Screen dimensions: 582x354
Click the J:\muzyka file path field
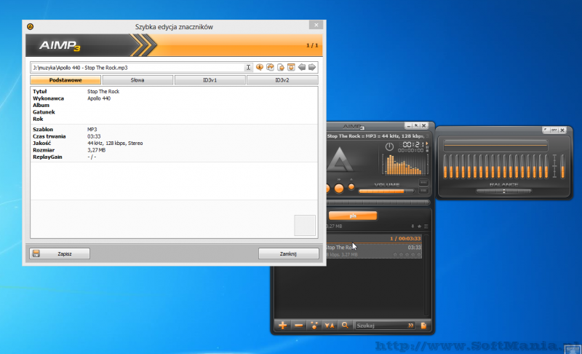(x=137, y=68)
